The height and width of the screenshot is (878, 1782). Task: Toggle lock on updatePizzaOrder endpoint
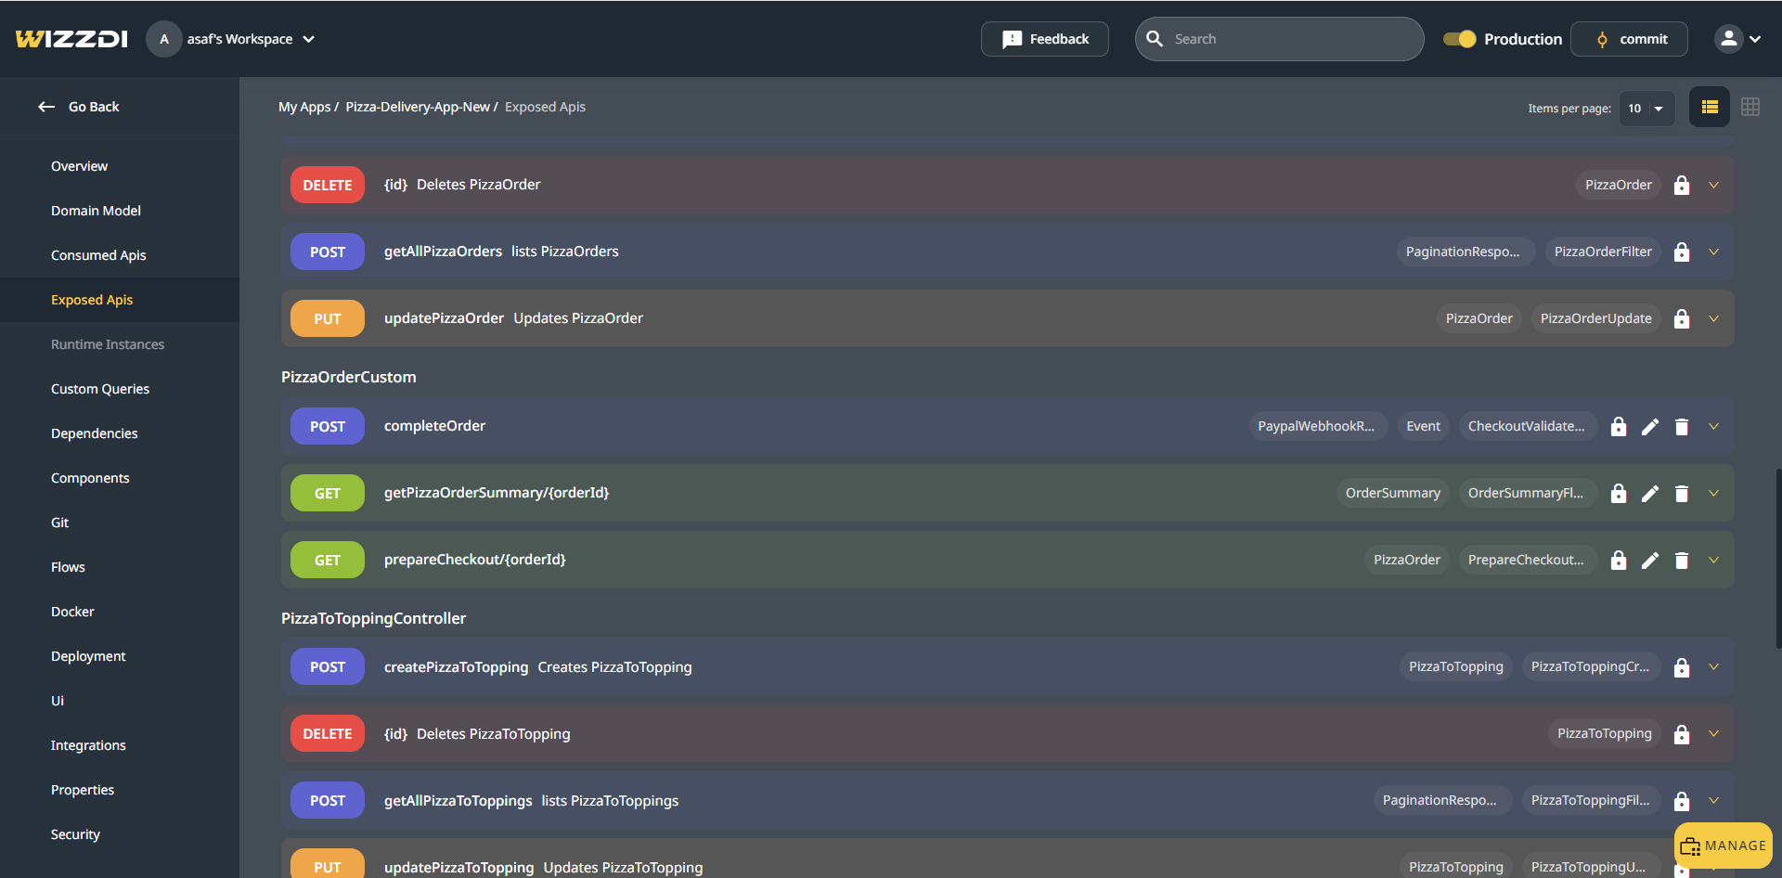click(1681, 319)
